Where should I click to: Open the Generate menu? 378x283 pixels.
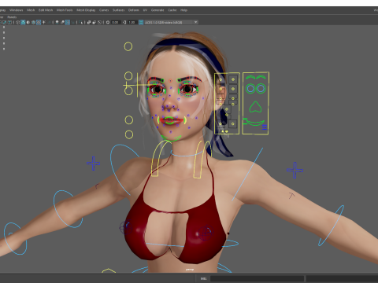point(157,10)
